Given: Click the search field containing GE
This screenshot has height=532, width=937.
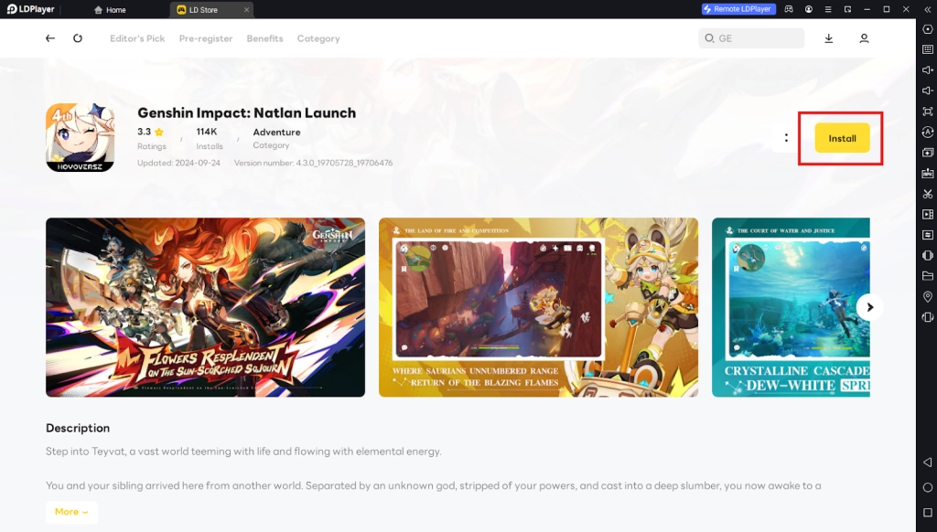Looking at the screenshot, I should click(x=751, y=38).
